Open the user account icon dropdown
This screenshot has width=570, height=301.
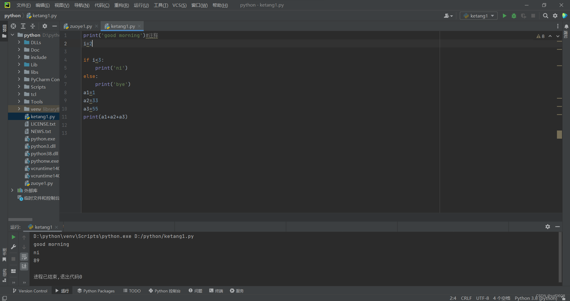[x=448, y=16]
